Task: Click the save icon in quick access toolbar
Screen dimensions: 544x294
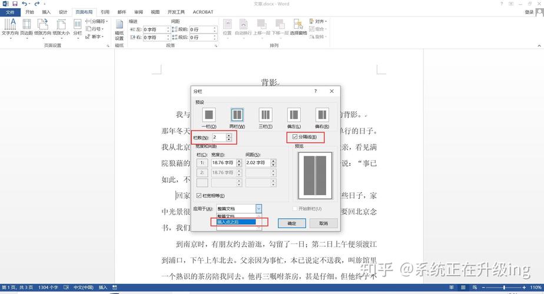Action: coord(15,4)
